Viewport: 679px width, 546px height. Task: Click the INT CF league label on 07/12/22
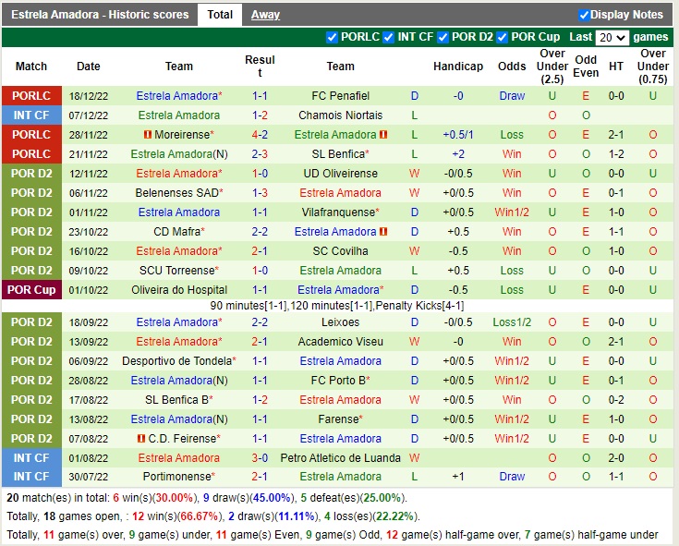click(x=31, y=115)
